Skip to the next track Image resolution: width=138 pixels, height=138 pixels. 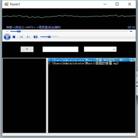coord(28,37)
